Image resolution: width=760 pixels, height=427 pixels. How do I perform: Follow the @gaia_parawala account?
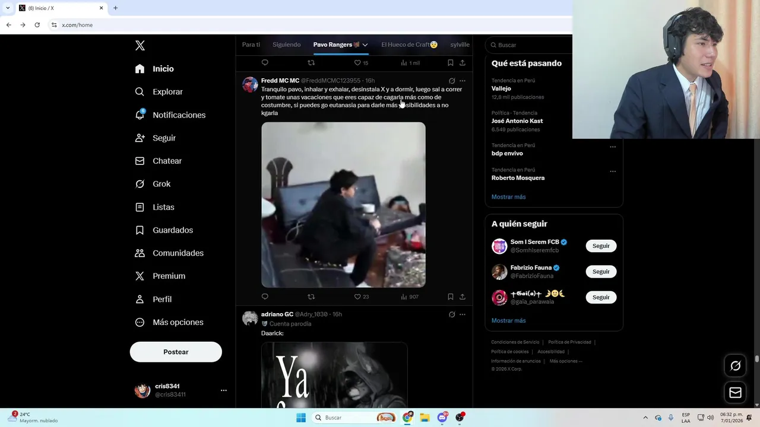pyautogui.click(x=601, y=297)
